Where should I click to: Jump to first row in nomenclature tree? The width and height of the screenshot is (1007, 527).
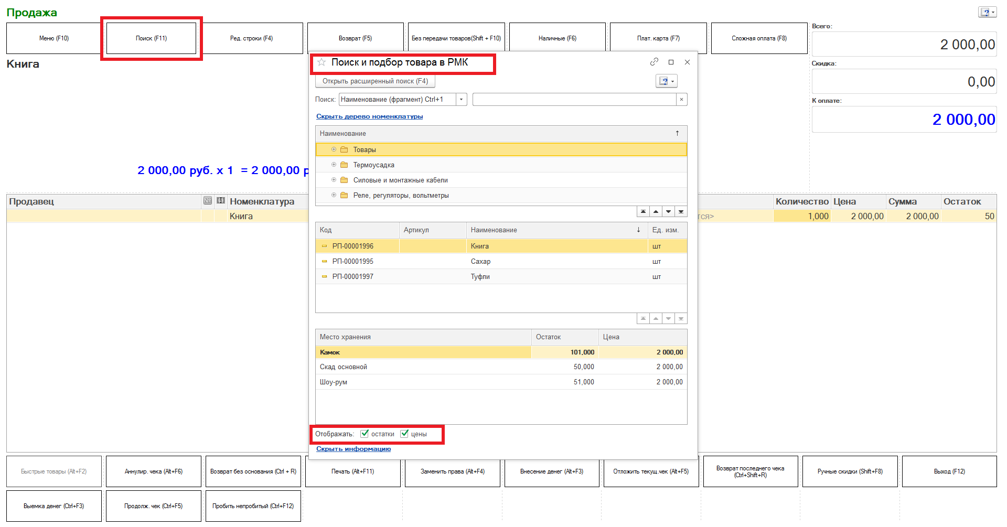tap(643, 212)
